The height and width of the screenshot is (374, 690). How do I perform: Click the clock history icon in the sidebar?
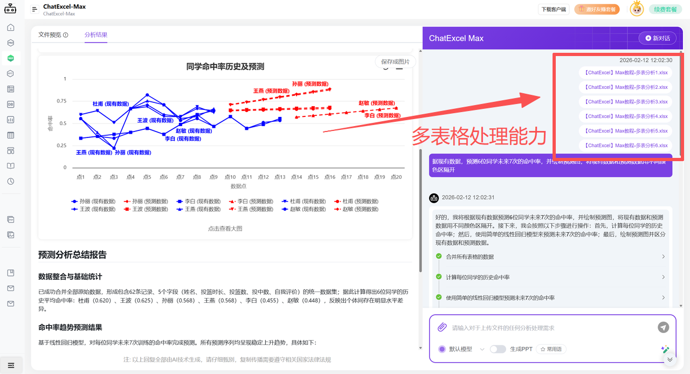coord(11,182)
